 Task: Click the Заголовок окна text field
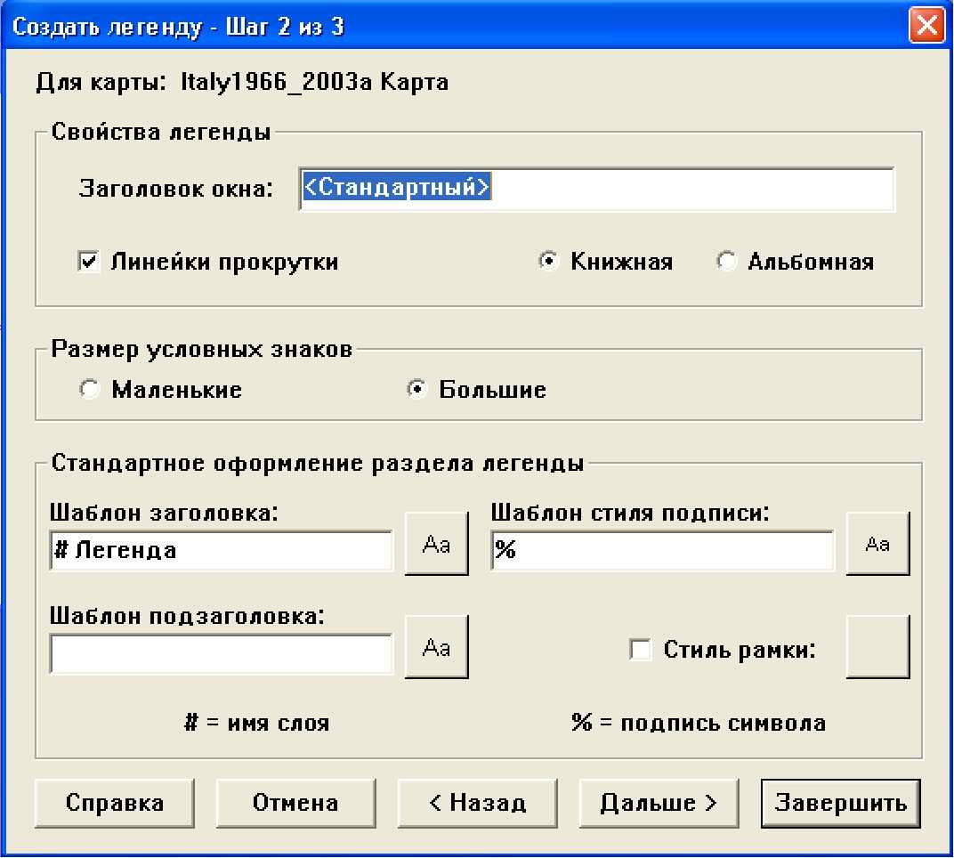point(596,189)
